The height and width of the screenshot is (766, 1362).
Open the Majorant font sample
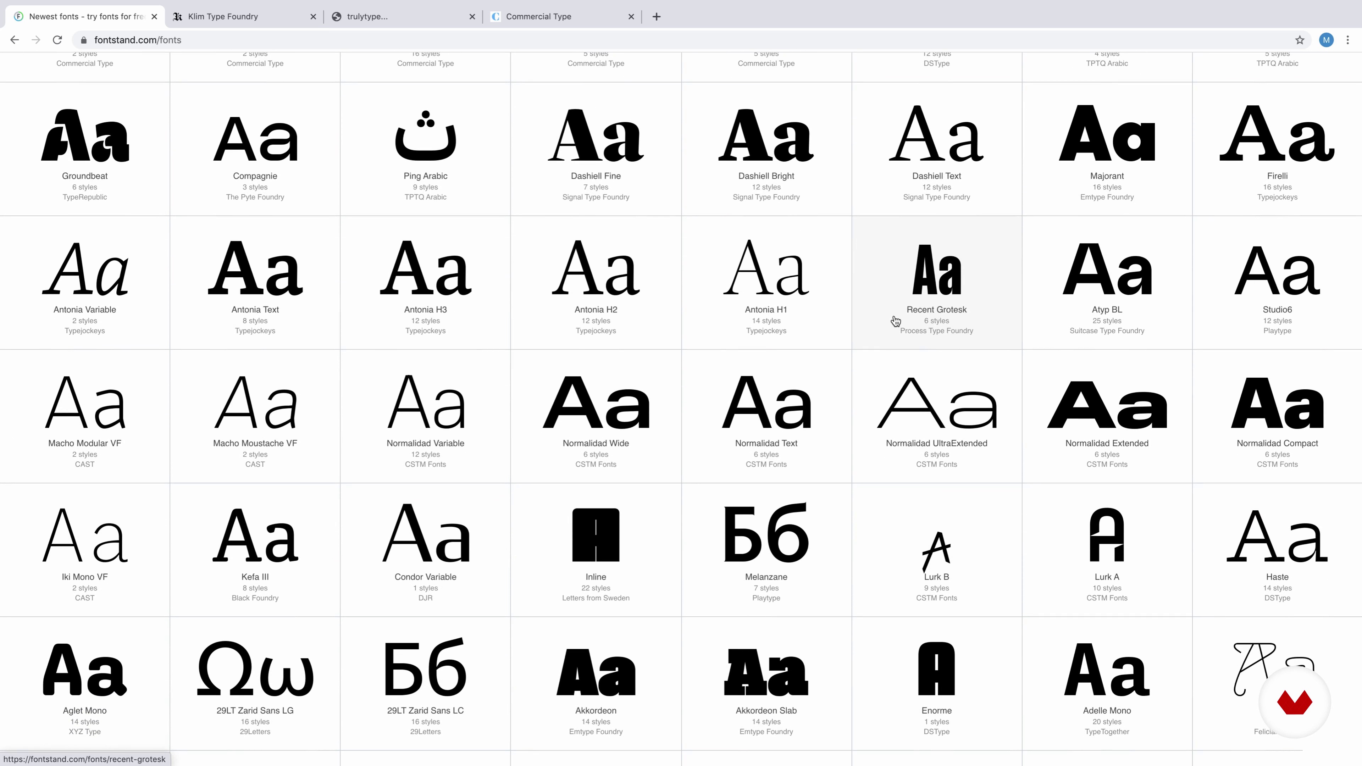tap(1107, 133)
